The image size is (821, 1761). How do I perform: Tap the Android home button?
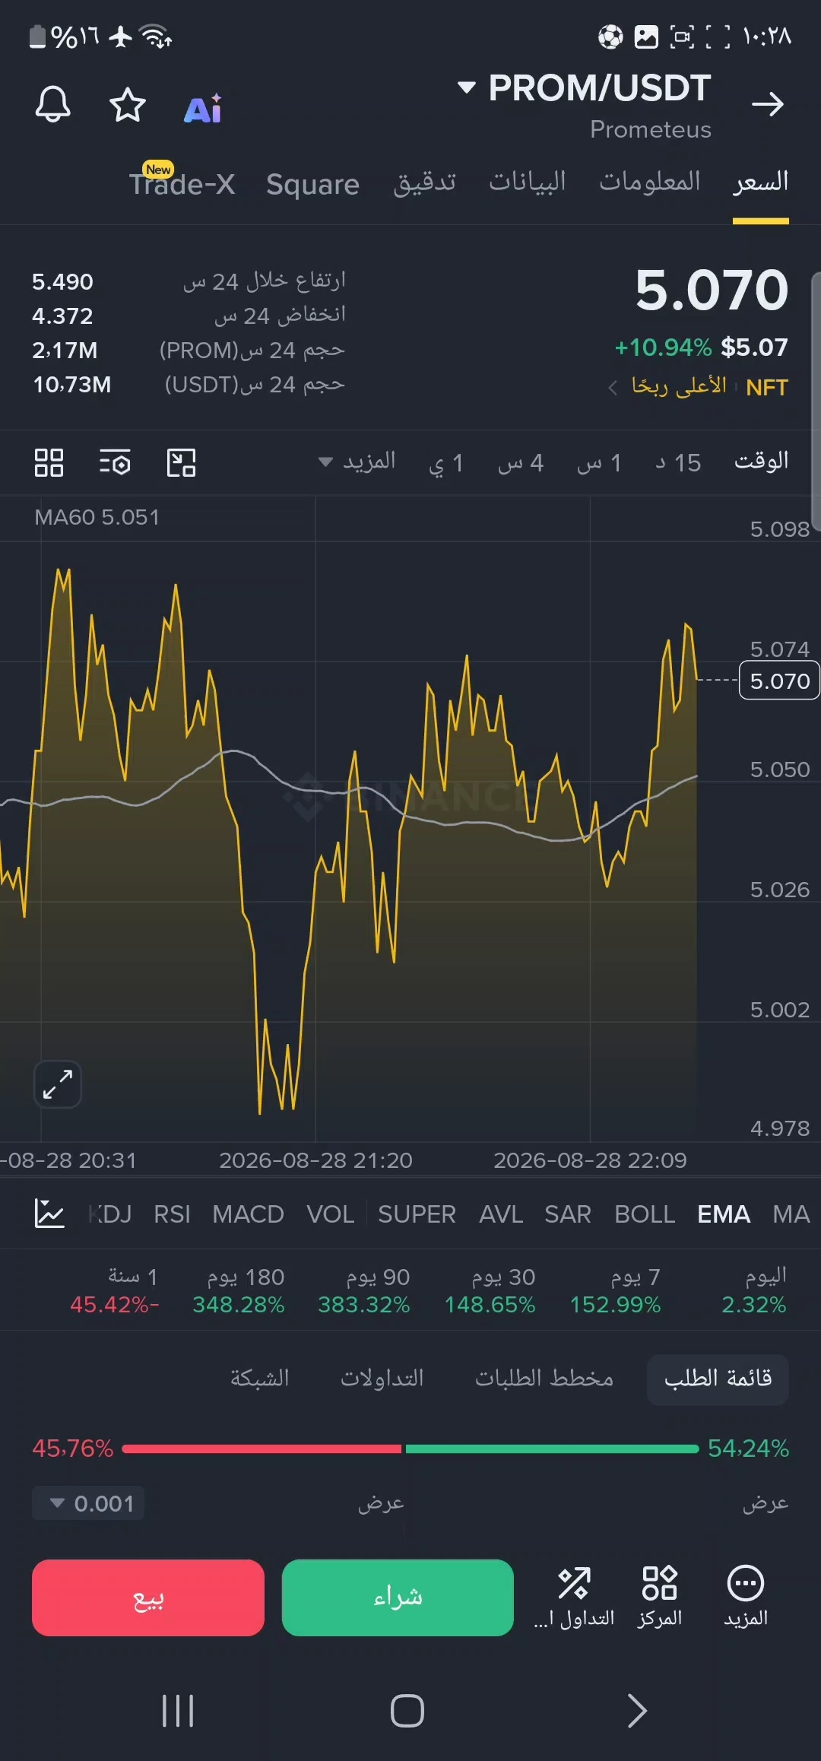[407, 1711]
